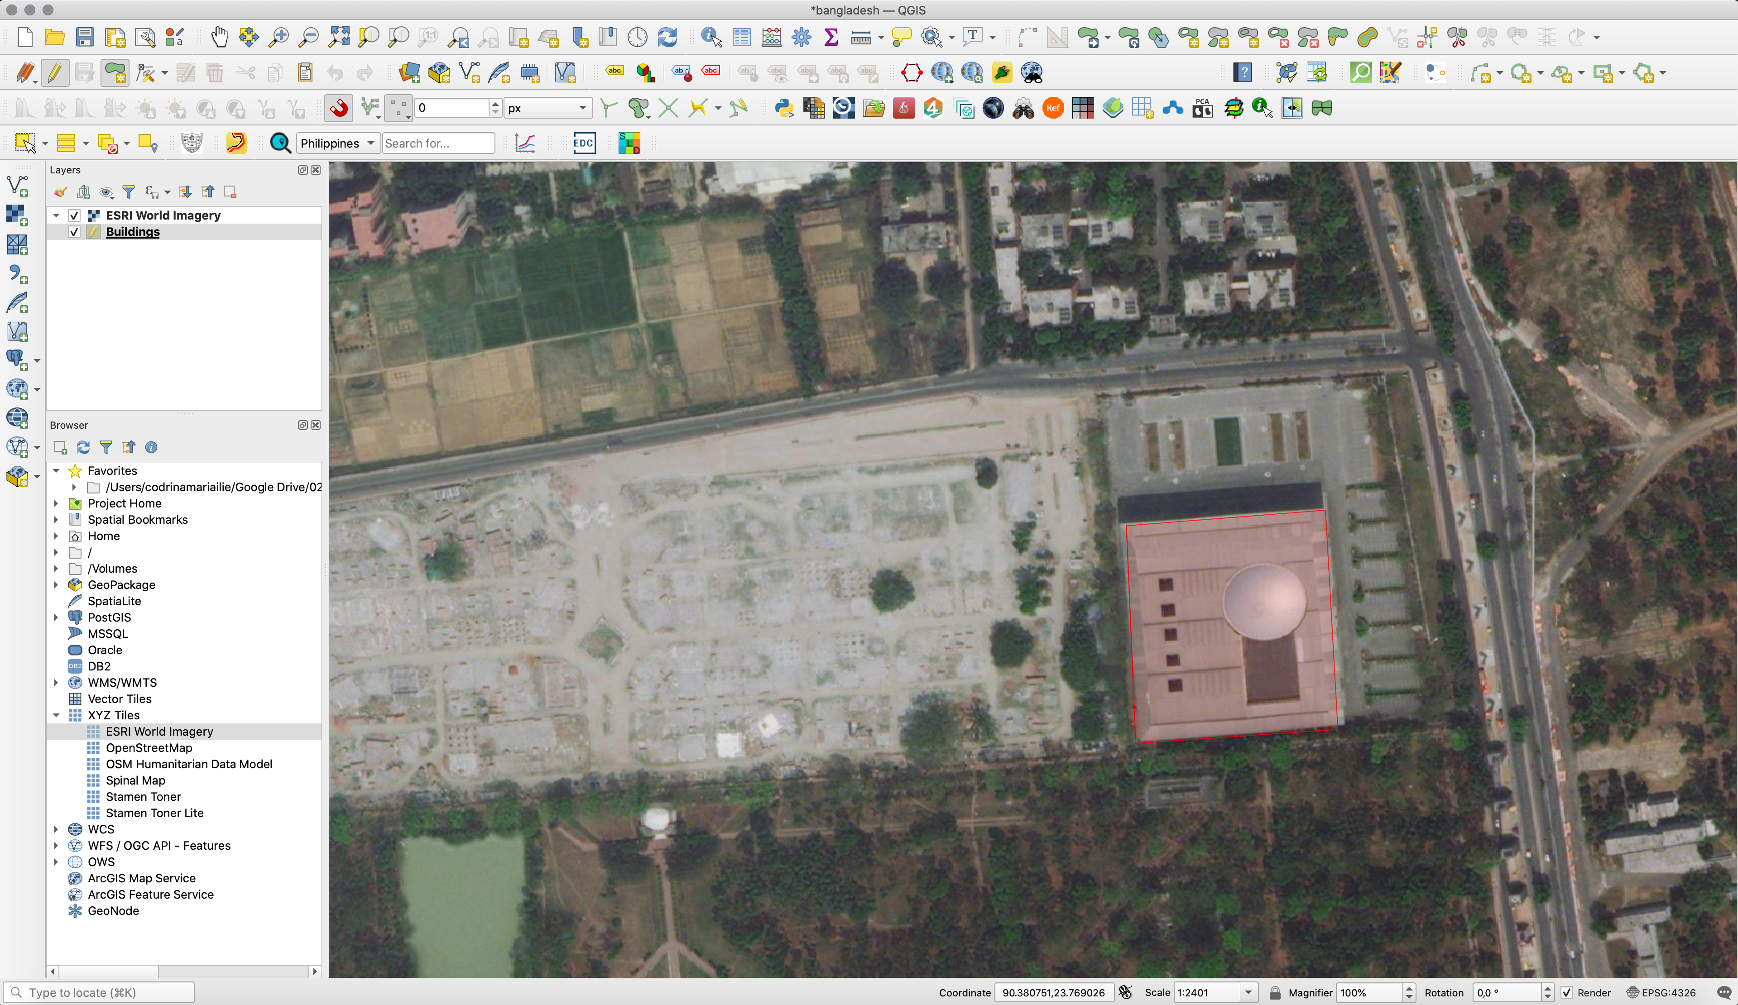
Task: Select ArcGIS Feature Service entry
Action: [x=150, y=894]
